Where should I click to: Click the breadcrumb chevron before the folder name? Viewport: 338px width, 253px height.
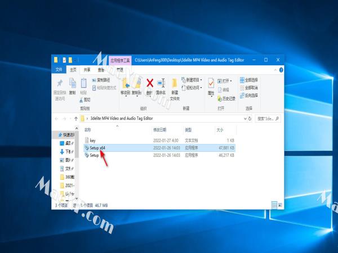pyautogui.click(x=87, y=119)
